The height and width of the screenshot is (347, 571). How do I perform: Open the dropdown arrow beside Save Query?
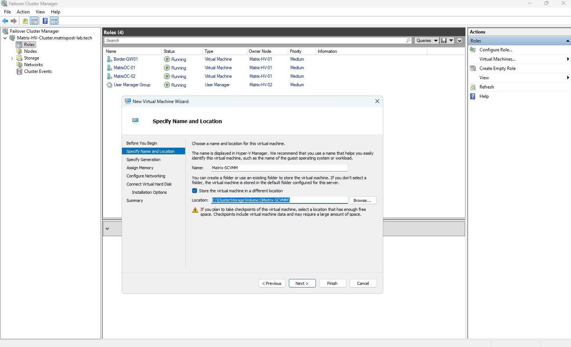click(451, 41)
